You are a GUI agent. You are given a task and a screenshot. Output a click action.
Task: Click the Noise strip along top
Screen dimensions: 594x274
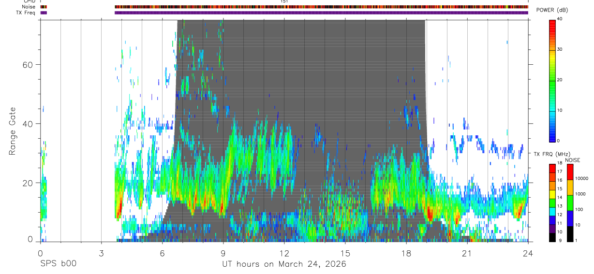pos(321,7)
